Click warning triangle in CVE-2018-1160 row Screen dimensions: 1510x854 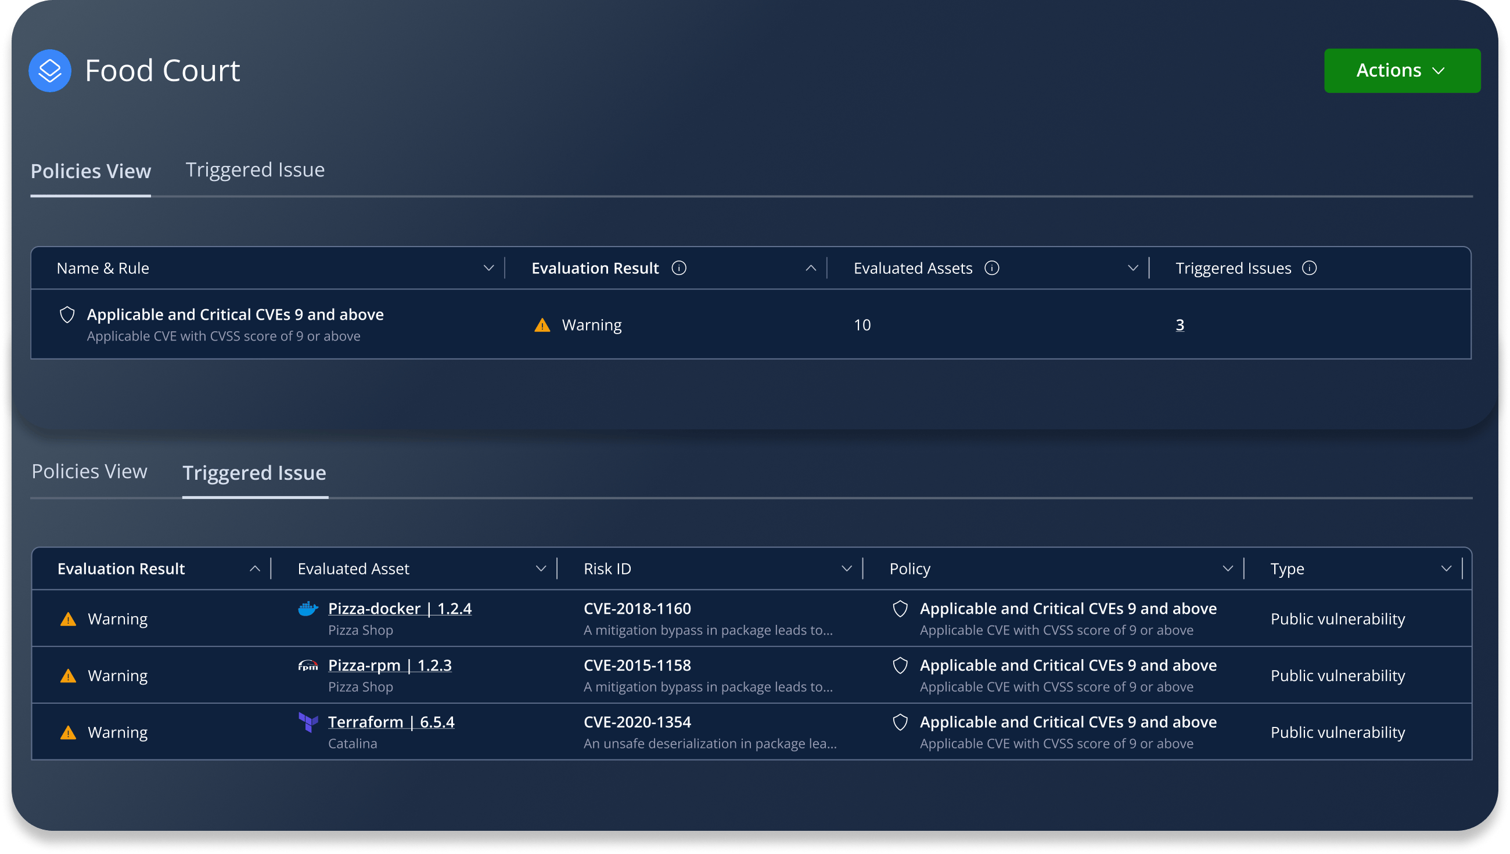68,620
